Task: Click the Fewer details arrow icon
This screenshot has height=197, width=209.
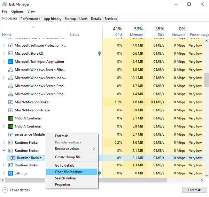Action: coord(5,190)
